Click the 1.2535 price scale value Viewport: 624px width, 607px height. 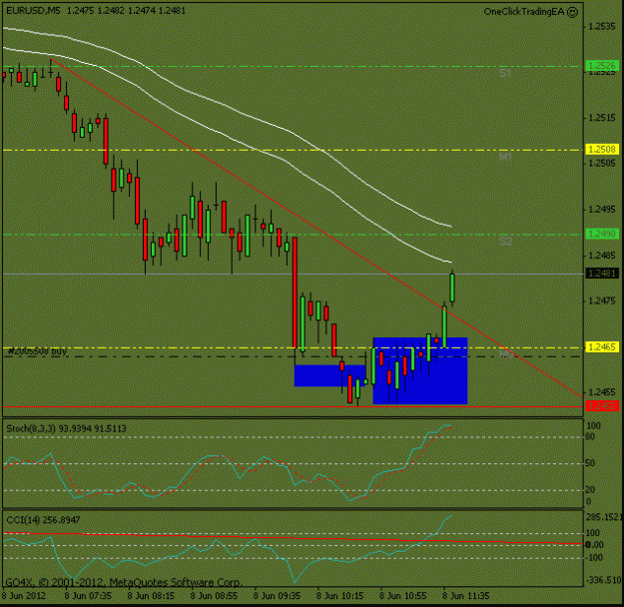(602, 27)
